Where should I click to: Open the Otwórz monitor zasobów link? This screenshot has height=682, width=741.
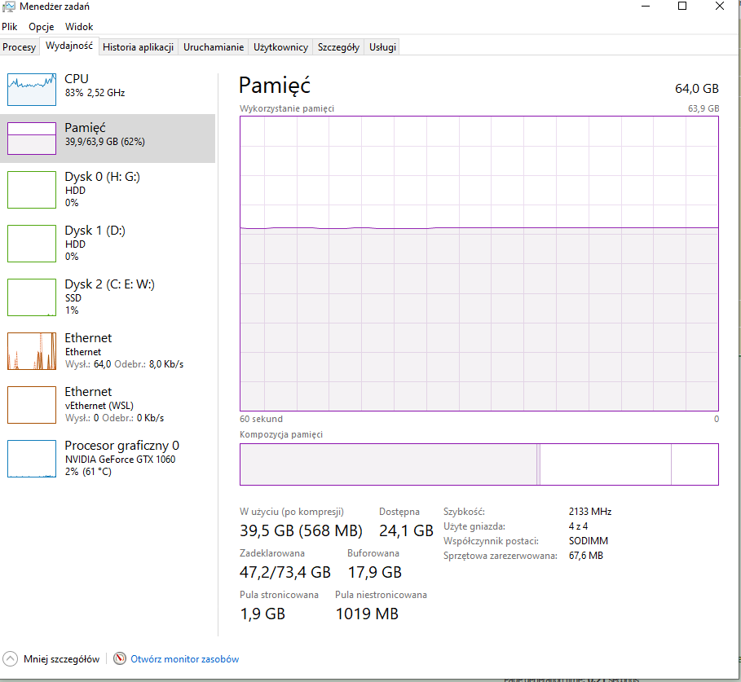(x=185, y=659)
